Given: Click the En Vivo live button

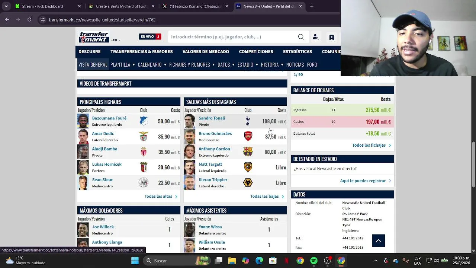Looking at the screenshot, I should tap(150, 36).
